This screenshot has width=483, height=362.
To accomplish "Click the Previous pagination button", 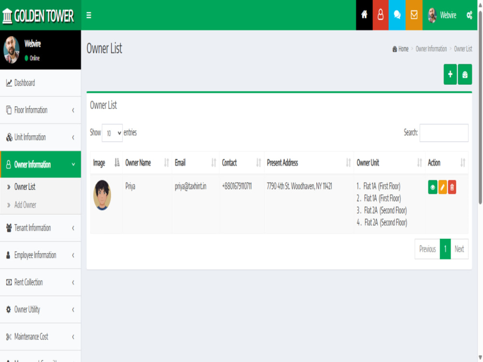I will click(427, 249).
